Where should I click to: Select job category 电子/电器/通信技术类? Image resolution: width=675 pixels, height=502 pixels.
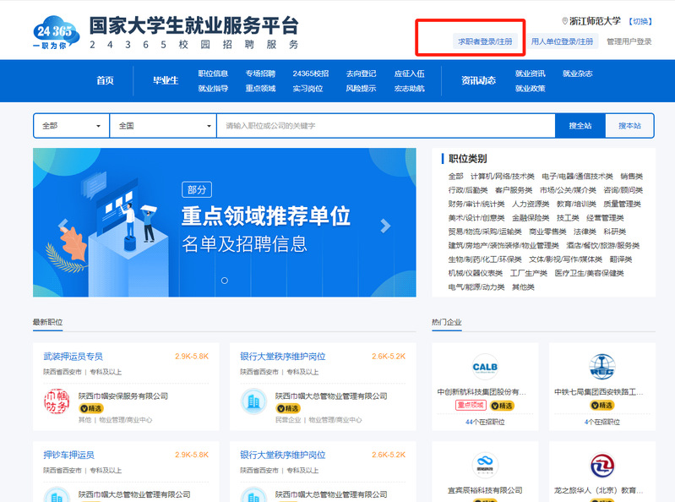pyautogui.click(x=577, y=177)
